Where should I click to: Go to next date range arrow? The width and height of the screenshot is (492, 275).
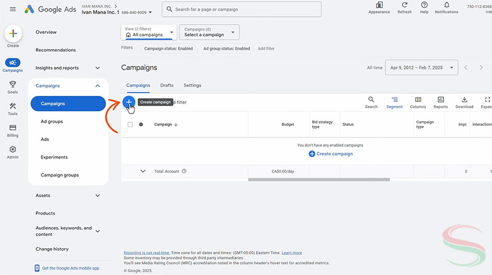(481, 67)
